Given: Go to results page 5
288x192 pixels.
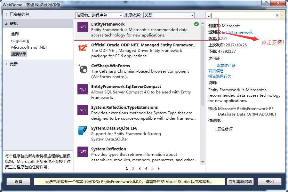Looking at the screenshot, I should point(152,169).
